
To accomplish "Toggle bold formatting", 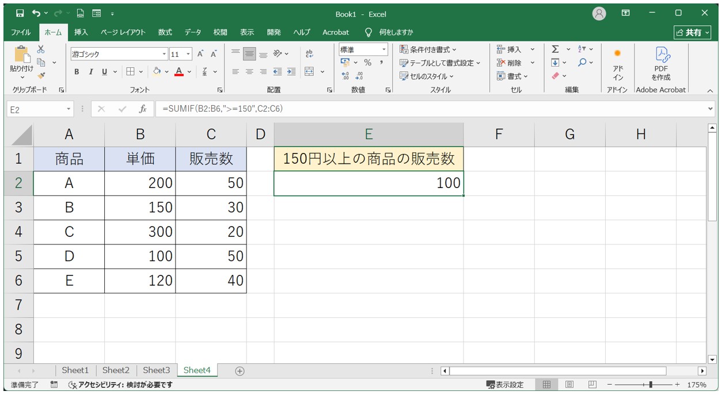I will point(77,72).
